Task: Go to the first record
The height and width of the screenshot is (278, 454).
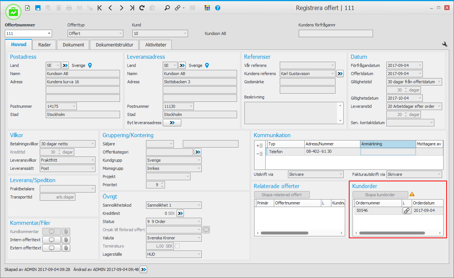Action: click(x=100, y=8)
